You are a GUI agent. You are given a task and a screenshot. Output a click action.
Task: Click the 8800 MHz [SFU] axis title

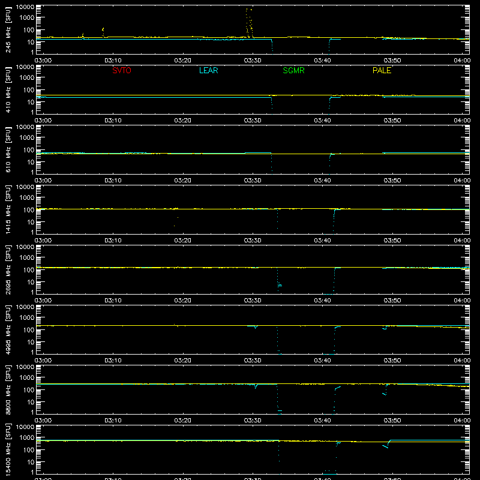click(x=8, y=389)
